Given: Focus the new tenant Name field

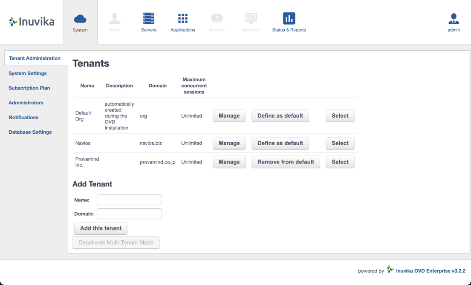Looking at the screenshot, I should [129, 200].
